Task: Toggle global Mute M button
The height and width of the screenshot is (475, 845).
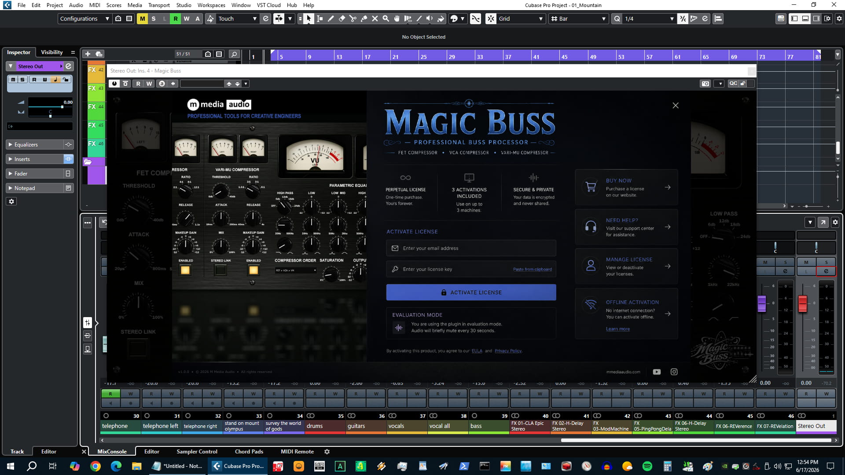Action: click(142, 18)
